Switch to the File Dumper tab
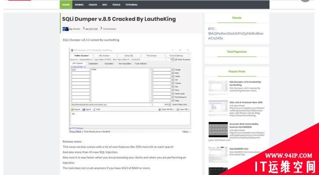319x175 pixels. tap(152, 56)
